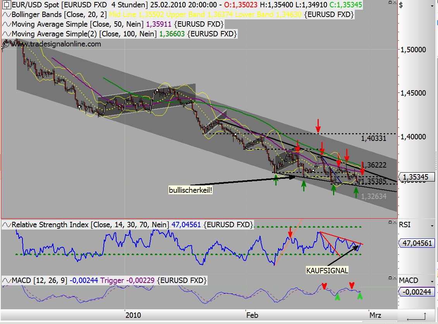
Task: Click the 1,45000 price axis label
Action: pos(414,93)
